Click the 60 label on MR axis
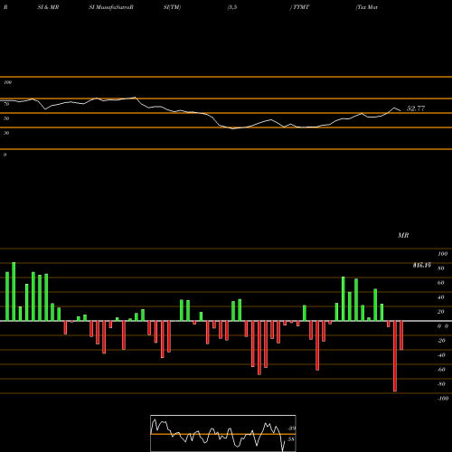 [x=441, y=283]
